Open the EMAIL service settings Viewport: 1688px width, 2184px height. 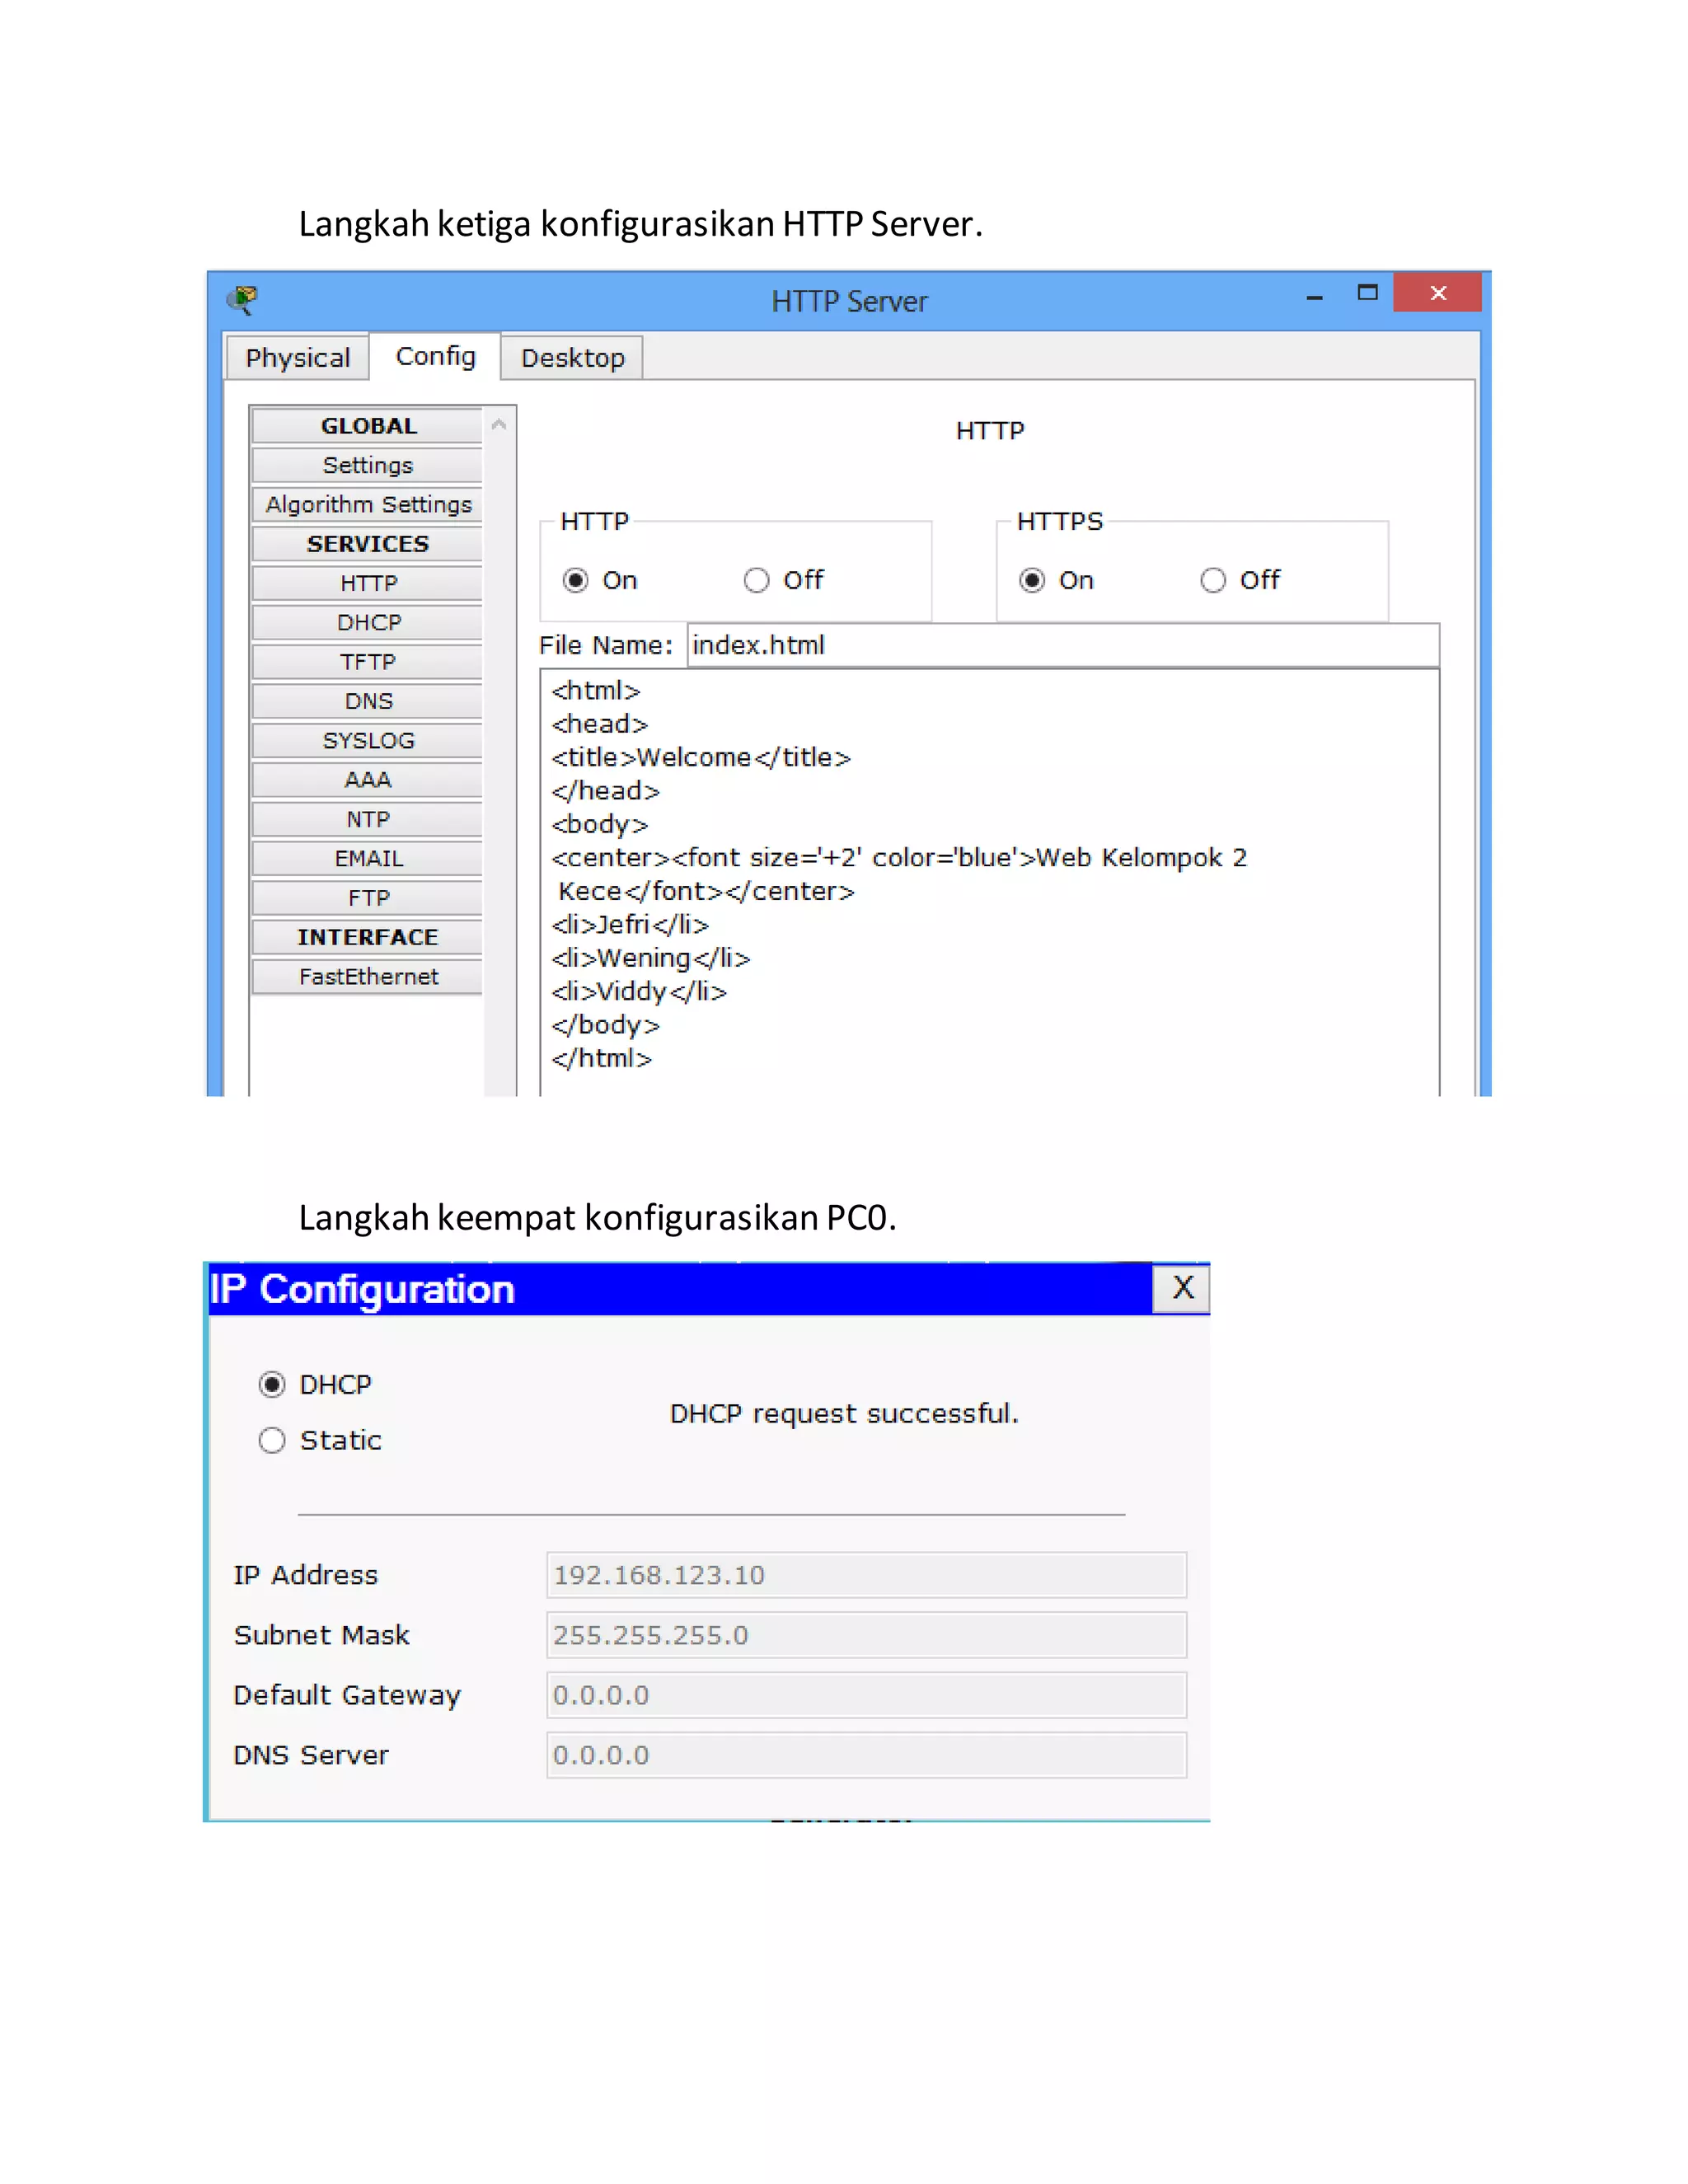click(368, 858)
